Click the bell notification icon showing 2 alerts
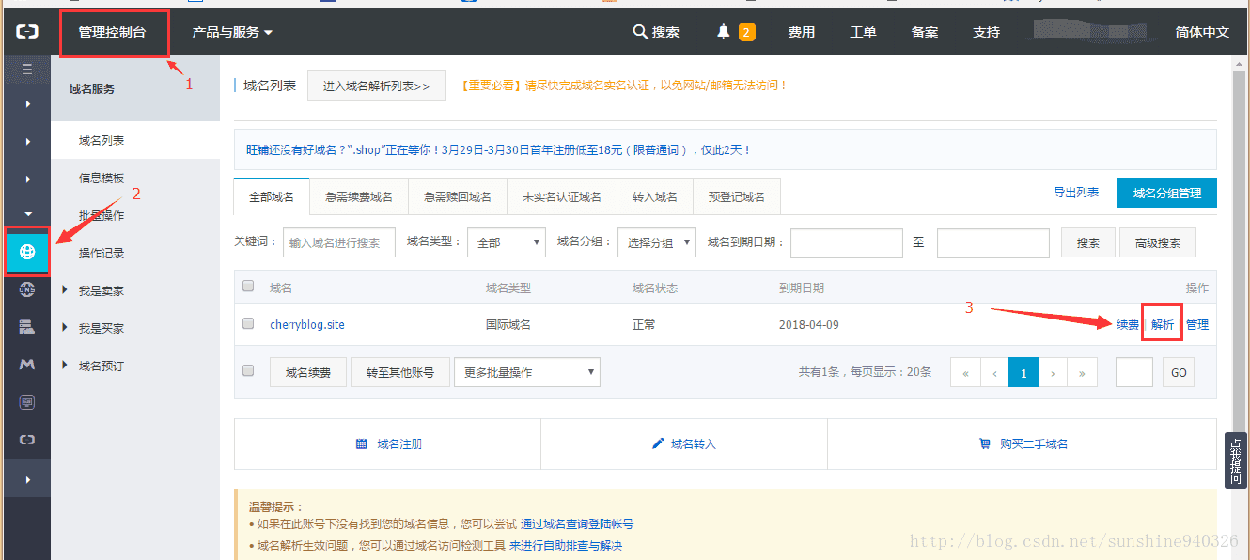 pyautogui.click(x=722, y=31)
